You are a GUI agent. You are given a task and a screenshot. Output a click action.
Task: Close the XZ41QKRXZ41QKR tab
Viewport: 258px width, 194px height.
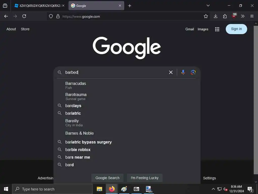coord(63,6)
